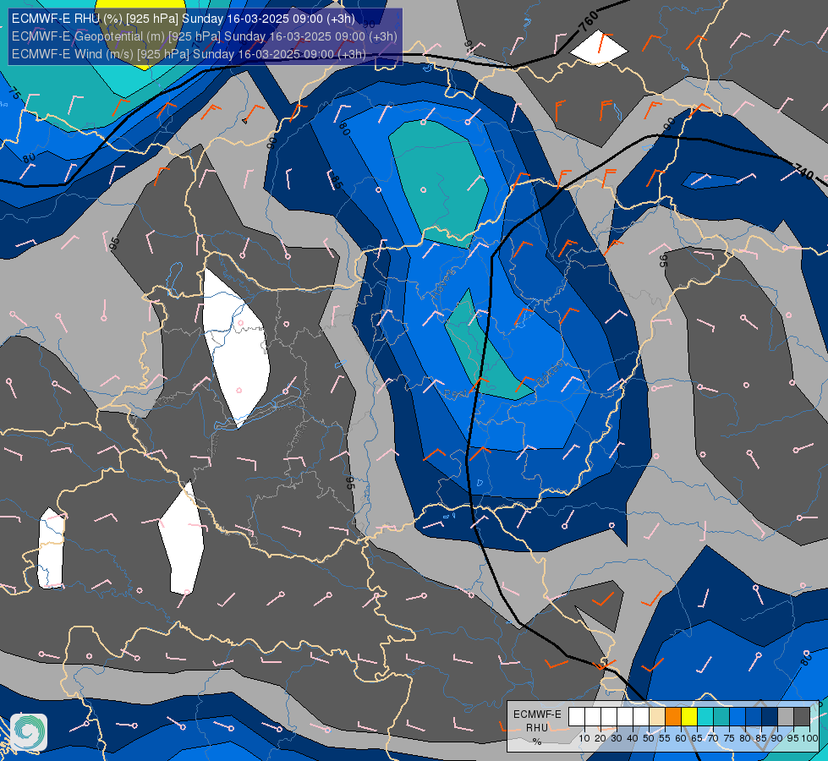828x761 pixels.
Task: Click the legend RHU label
Action: tap(537, 728)
